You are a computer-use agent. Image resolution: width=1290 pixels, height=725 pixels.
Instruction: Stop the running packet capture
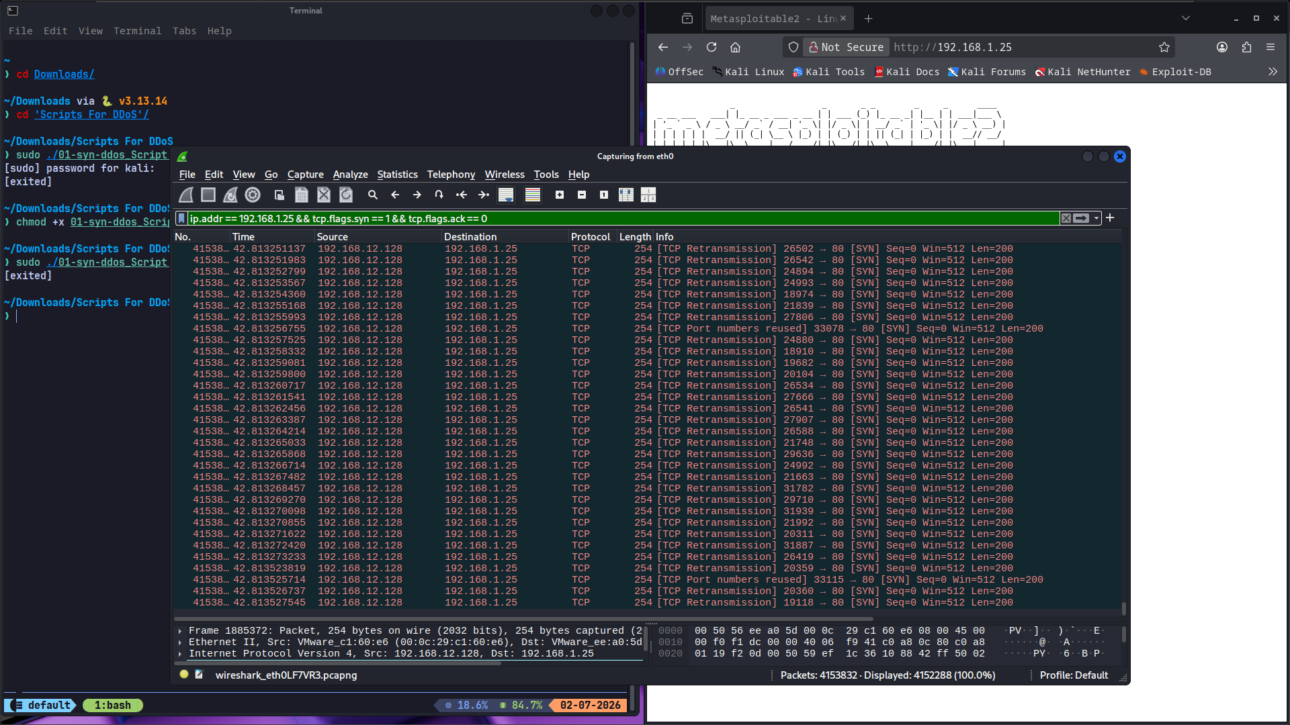pyautogui.click(x=208, y=195)
